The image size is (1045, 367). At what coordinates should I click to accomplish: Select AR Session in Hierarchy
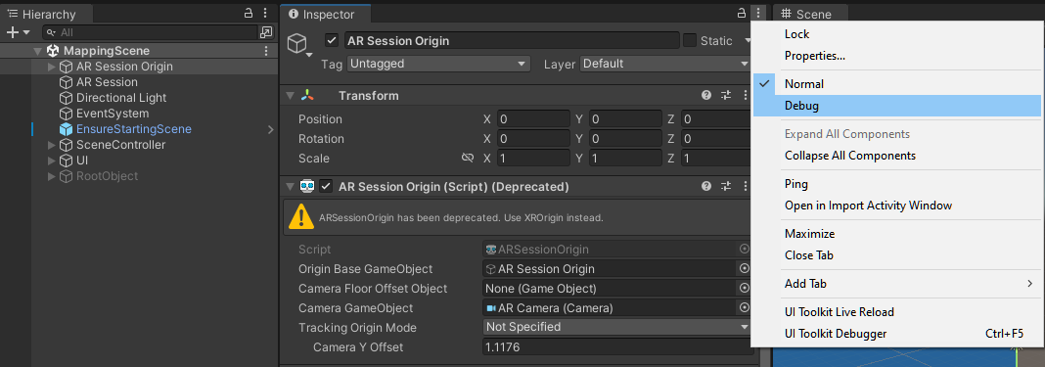(x=107, y=82)
